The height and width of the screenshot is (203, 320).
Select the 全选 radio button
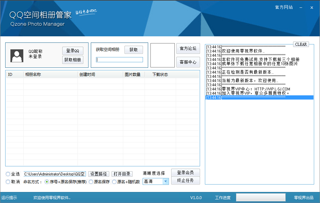pos(8,174)
